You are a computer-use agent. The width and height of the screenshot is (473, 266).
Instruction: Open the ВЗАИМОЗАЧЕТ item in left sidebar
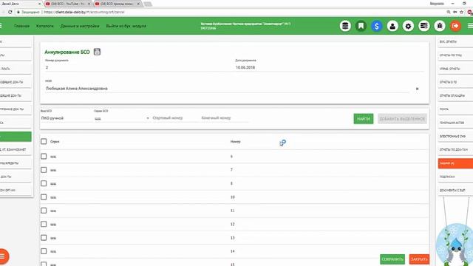tap(16, 149)
